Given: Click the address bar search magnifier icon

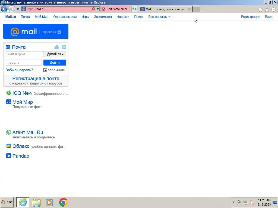Looking at the screenshot, I should [x=93, y=9].
